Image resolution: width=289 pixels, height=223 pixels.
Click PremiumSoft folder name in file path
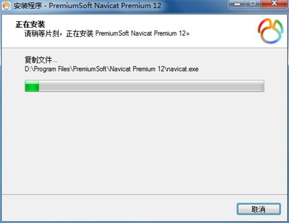click(x=90, y=69)
